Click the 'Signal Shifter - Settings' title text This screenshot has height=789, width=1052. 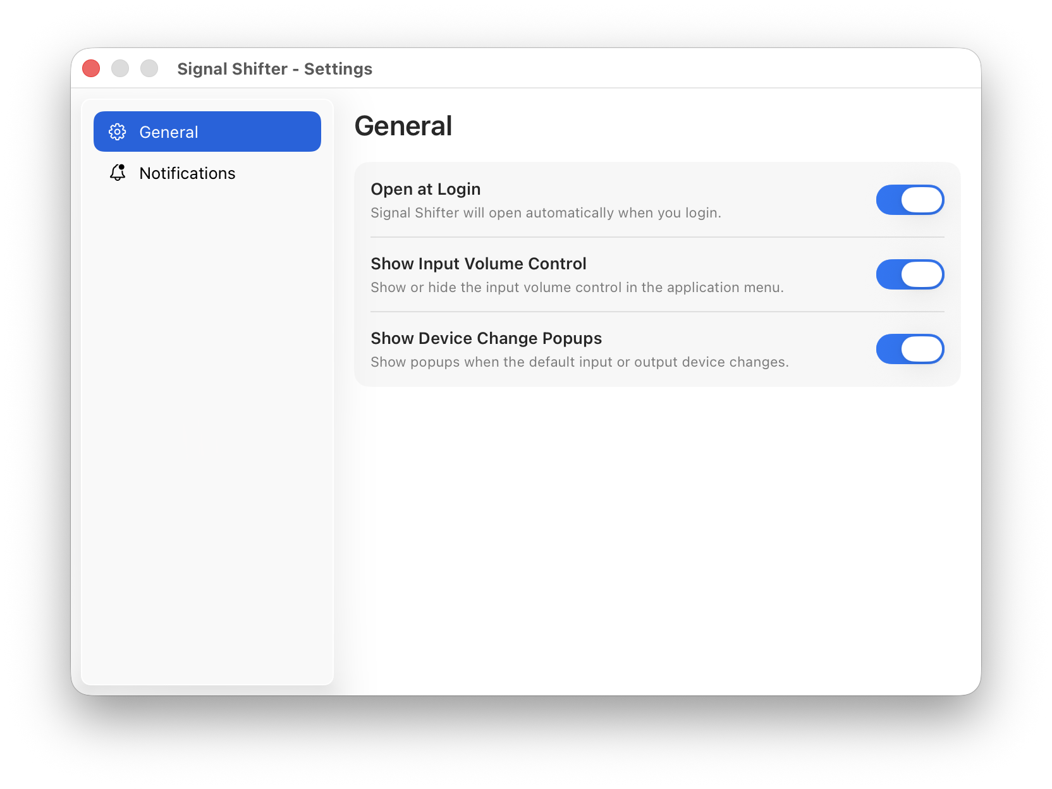click(x=275, y=68)
